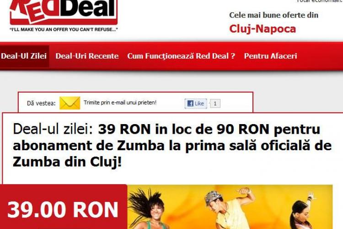Click the Facebook like counter showing 1

tap(215, 104)
